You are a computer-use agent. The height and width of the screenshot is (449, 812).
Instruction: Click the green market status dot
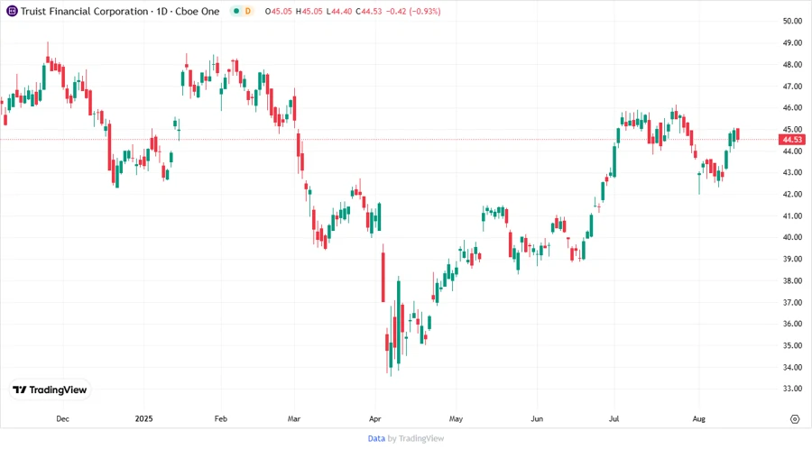236,11
